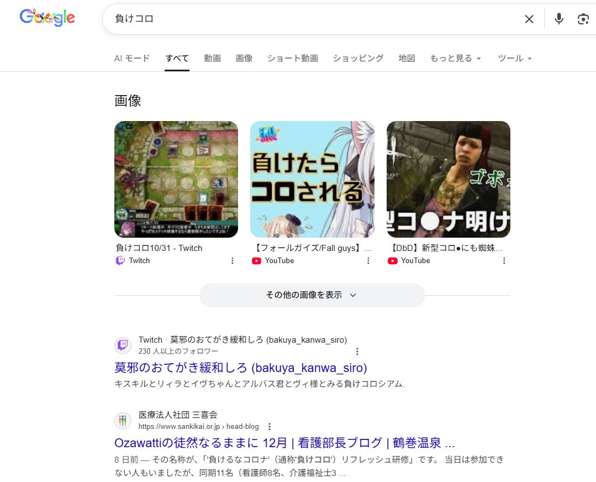The height and width of the screenshot is (482, 596).
Task: Open the 負けたらコロされる thumbnail image
Action: click(312, 179)
